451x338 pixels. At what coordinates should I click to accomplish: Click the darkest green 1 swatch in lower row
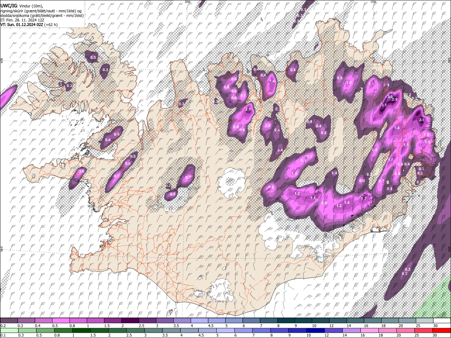coord(81,330)
